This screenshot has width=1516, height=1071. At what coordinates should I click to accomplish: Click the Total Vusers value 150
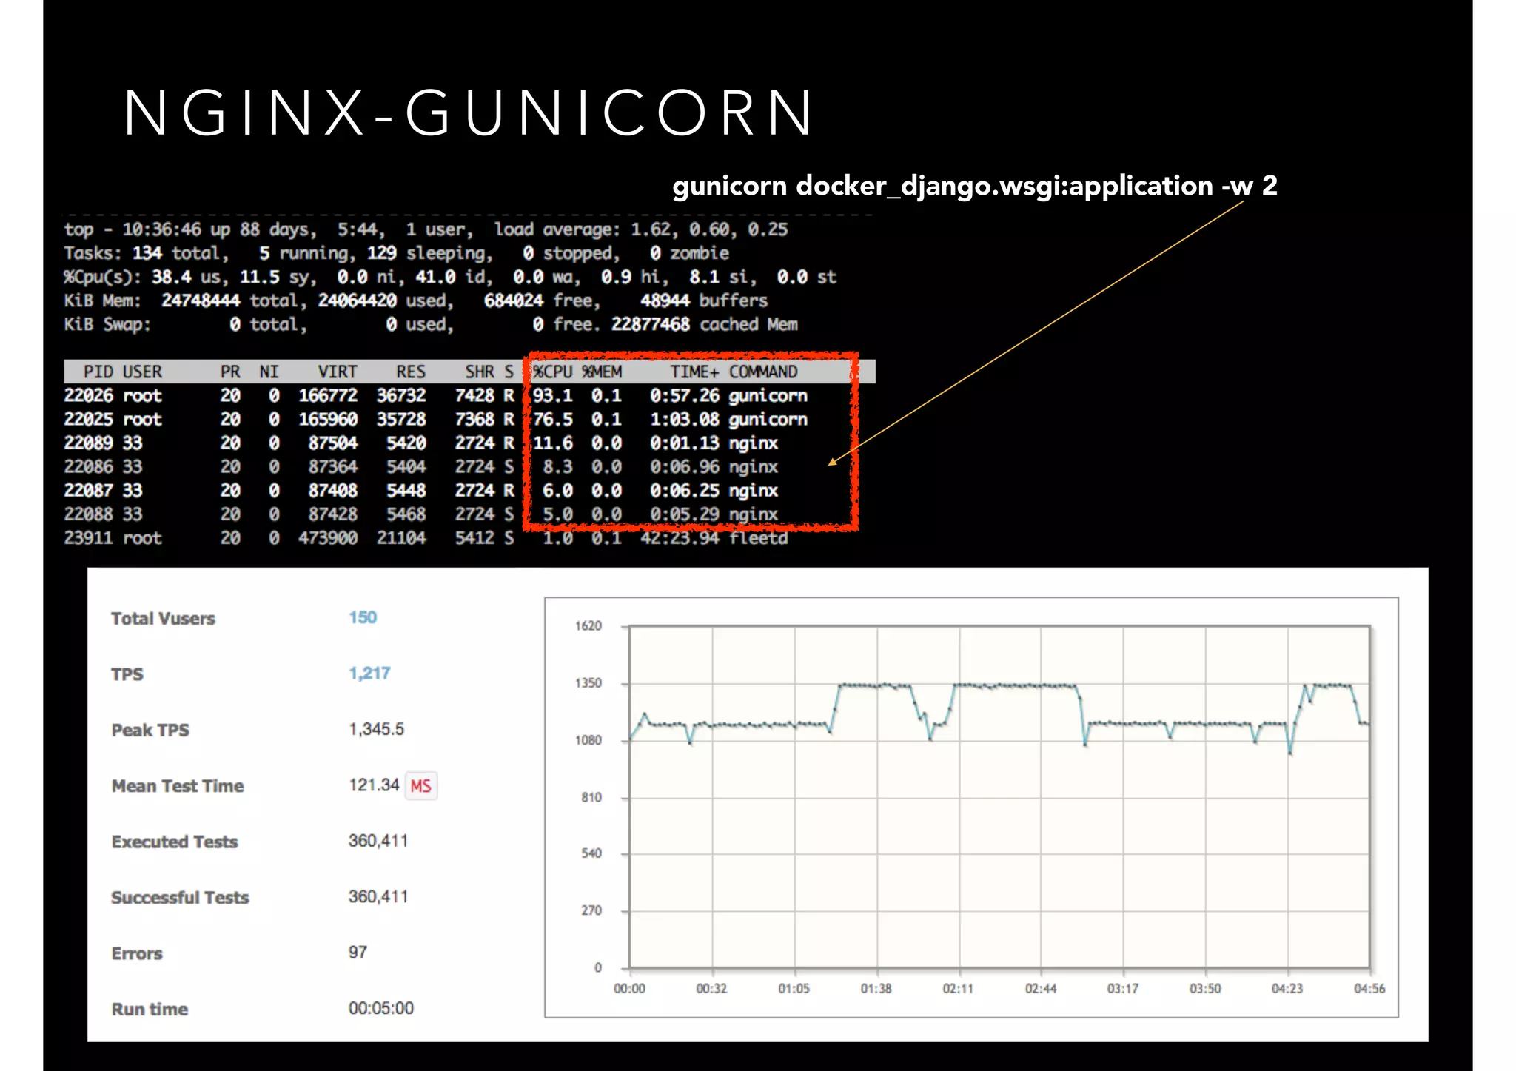[x=363, y=617]
